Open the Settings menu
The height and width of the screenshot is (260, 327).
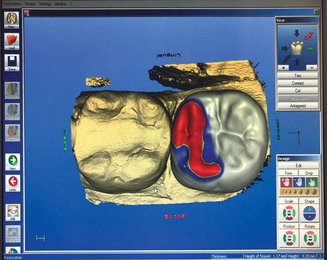45,3
